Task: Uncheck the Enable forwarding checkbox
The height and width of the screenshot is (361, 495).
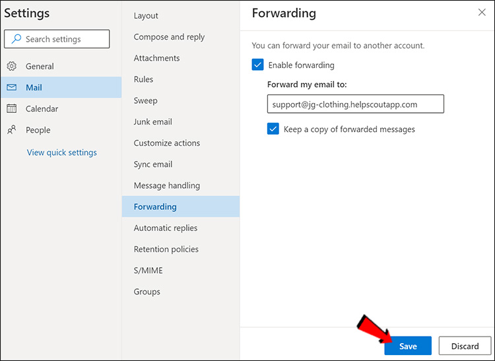Action: tap(257, 65)
